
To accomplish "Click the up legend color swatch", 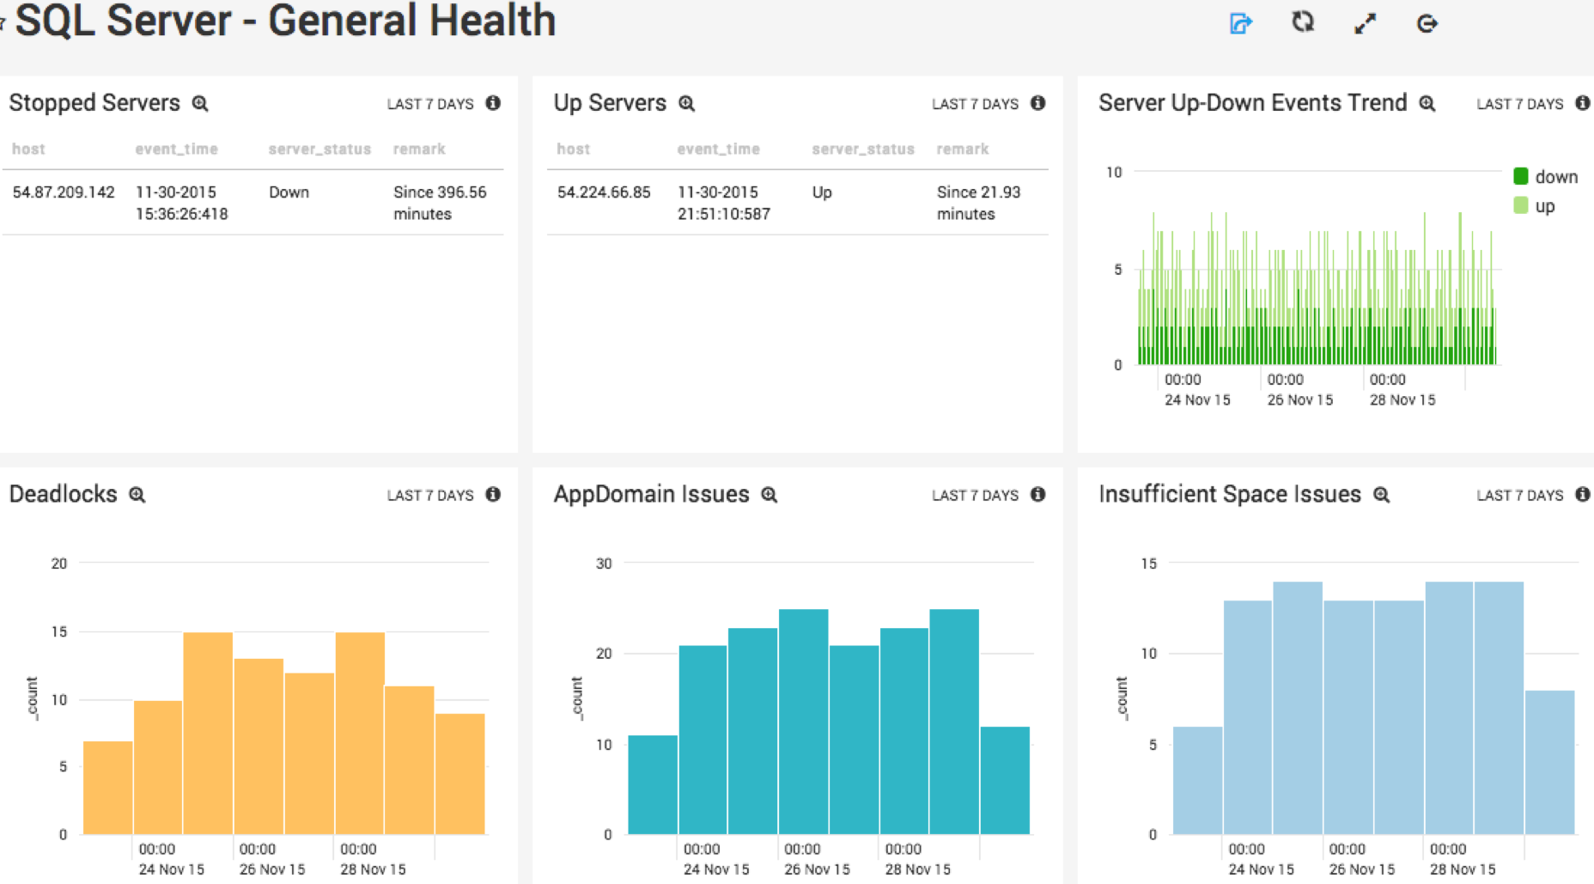I will coord(1520,205).
